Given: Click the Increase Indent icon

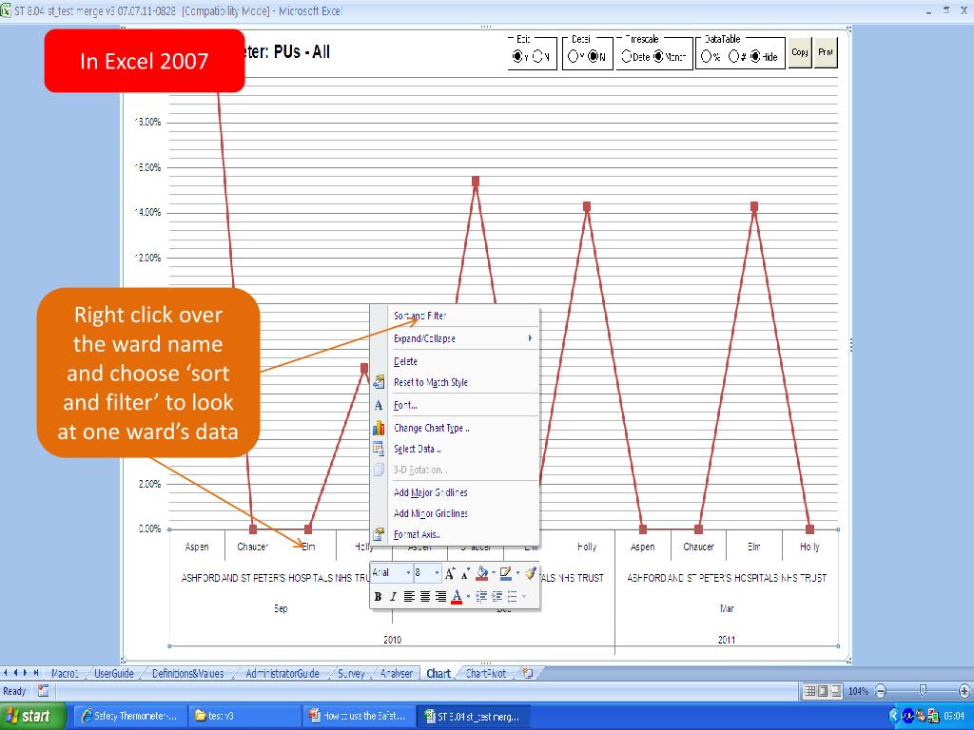Looking at the screenshot, I should [497, 597].
